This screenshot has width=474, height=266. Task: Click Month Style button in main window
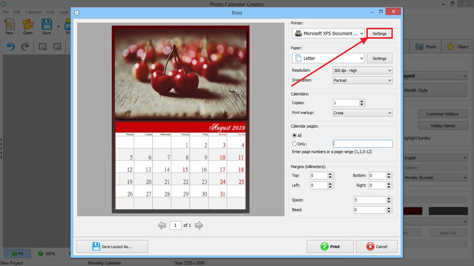[x=435, y=90]
